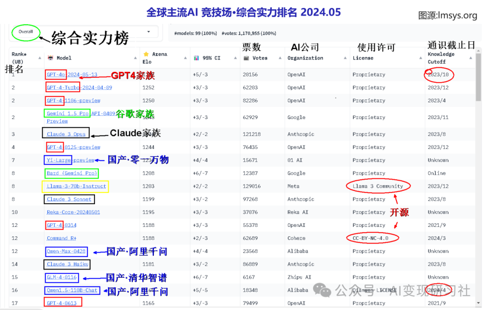This screenshot has width=486, height=310.
Task: Click the robot icon in Model header
Action: [50, 58]
